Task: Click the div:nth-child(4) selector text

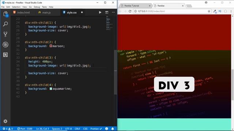Action: coord(39,85)
